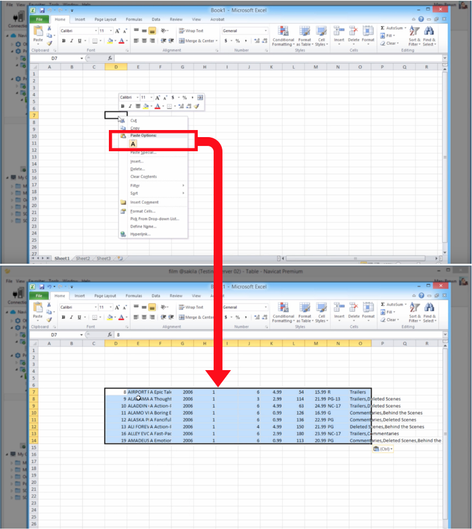The image size is (472, 529).
Task: Click the fill color bucket in the ribbon of the context-menu Excel window
Action: (x=109, y=41)
